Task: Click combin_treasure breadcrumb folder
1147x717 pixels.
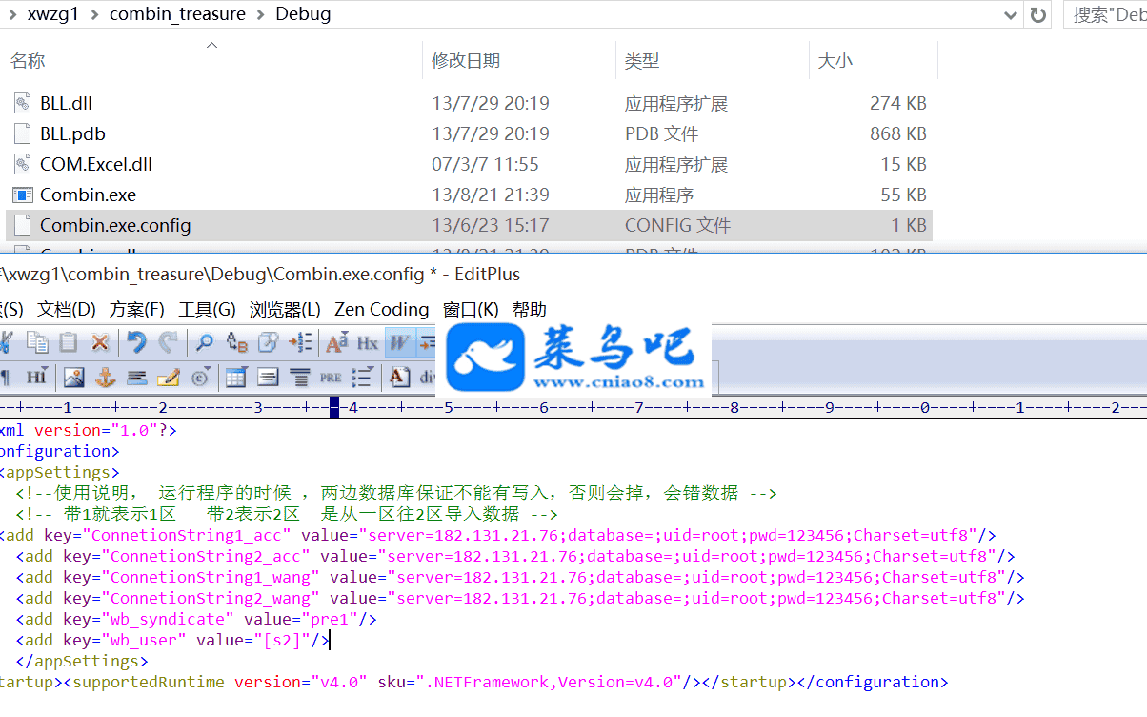Action: [x=177, y=14]
